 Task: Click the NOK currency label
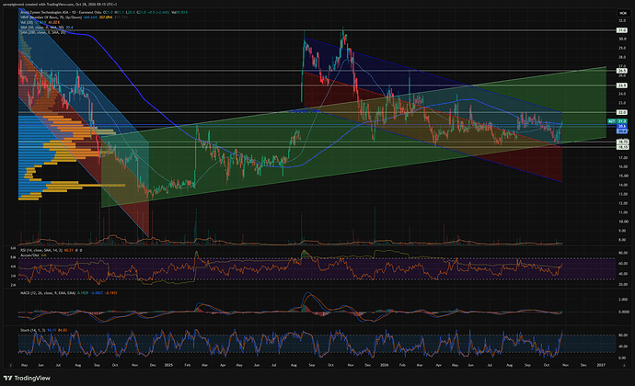623,14
